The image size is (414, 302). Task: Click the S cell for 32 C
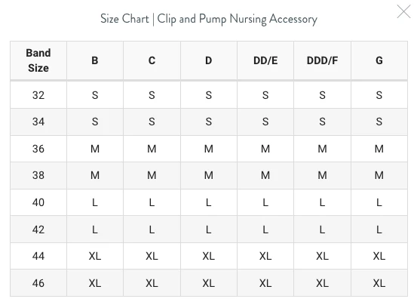[152, 95]
